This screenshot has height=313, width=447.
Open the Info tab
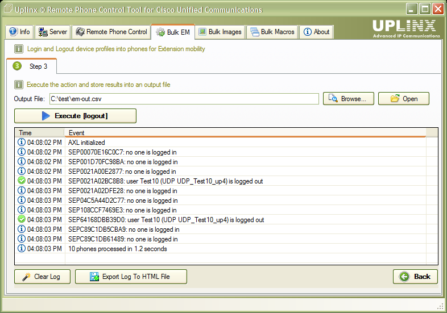pos(19,32)
